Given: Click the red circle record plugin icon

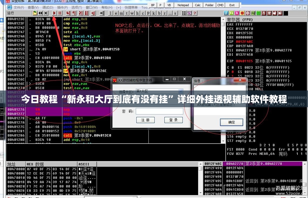Looking at the screenshot, I should 242,13.
